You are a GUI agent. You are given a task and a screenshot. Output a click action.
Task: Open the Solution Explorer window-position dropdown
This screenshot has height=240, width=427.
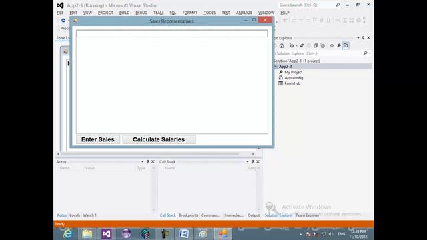coord(358,38)
